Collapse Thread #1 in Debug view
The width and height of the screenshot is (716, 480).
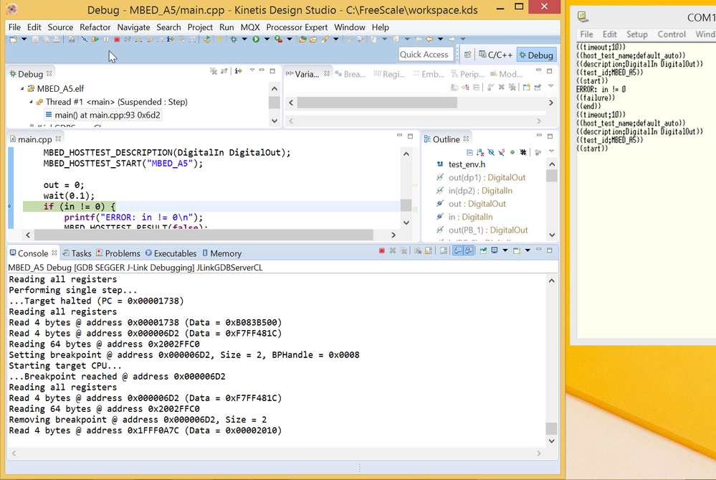32,102
